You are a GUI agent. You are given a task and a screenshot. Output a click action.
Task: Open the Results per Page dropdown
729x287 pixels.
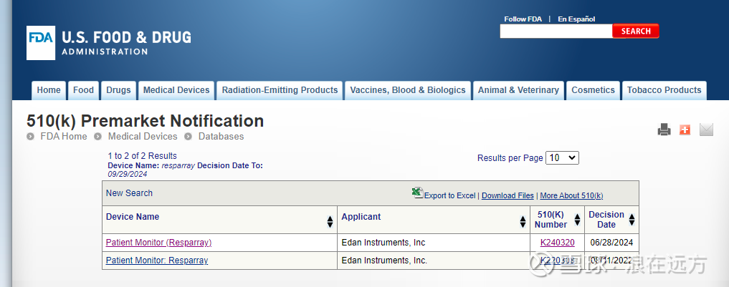[562, 158]
